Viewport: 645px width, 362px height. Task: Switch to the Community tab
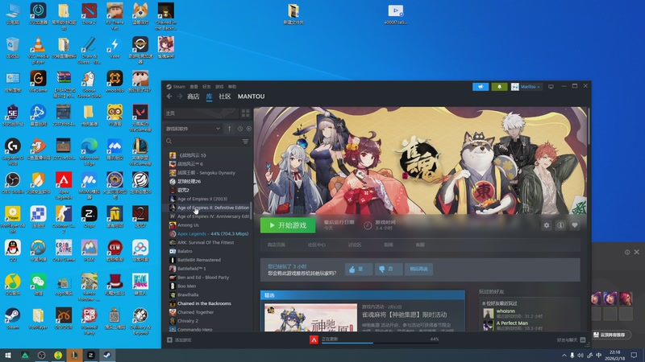point(225,97)
